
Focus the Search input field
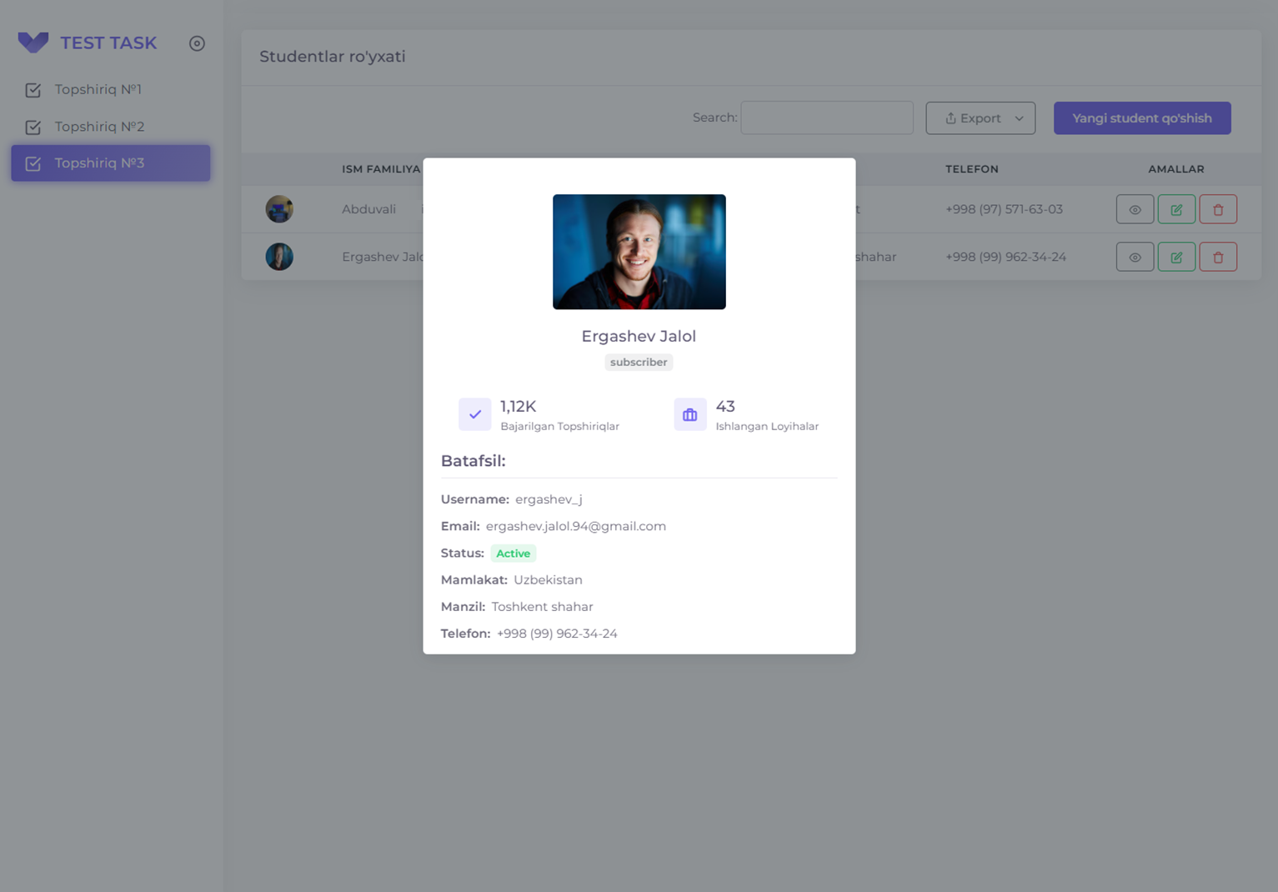[826, 118]
